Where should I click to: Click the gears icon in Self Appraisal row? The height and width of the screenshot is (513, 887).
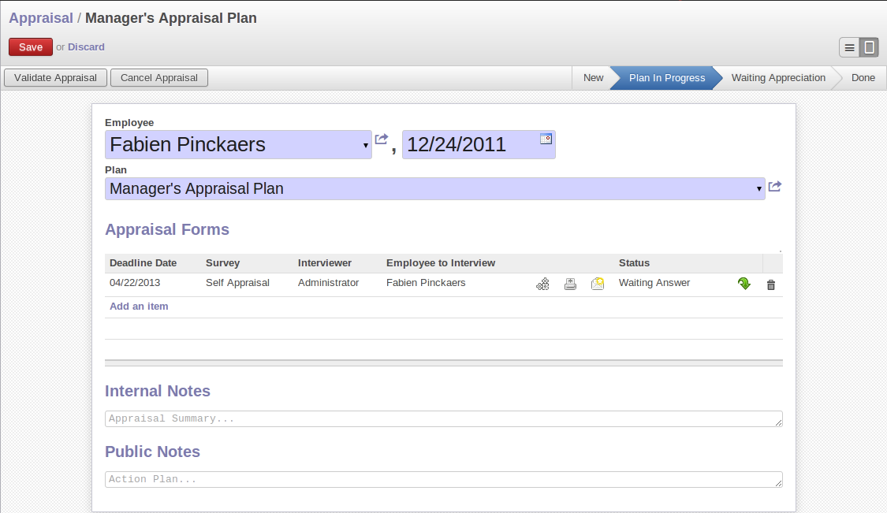(542, 284)
